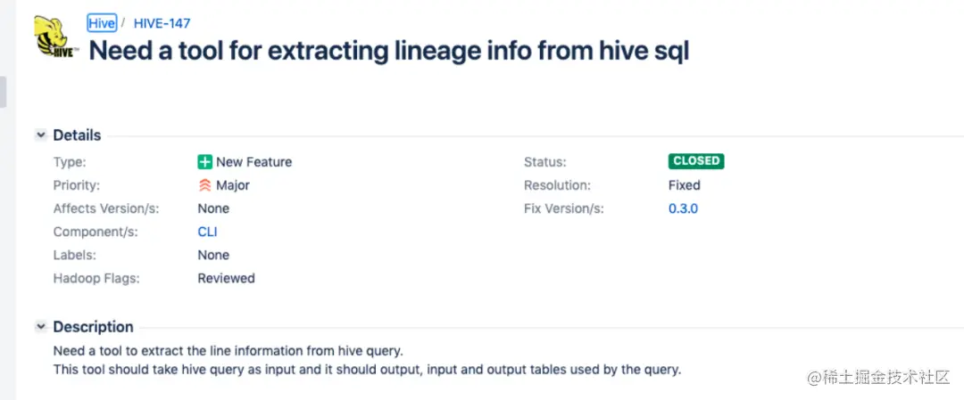Click the issue title heading
Image resolution: width=964 pixels, height=400 pixels.
click(389, 51)
